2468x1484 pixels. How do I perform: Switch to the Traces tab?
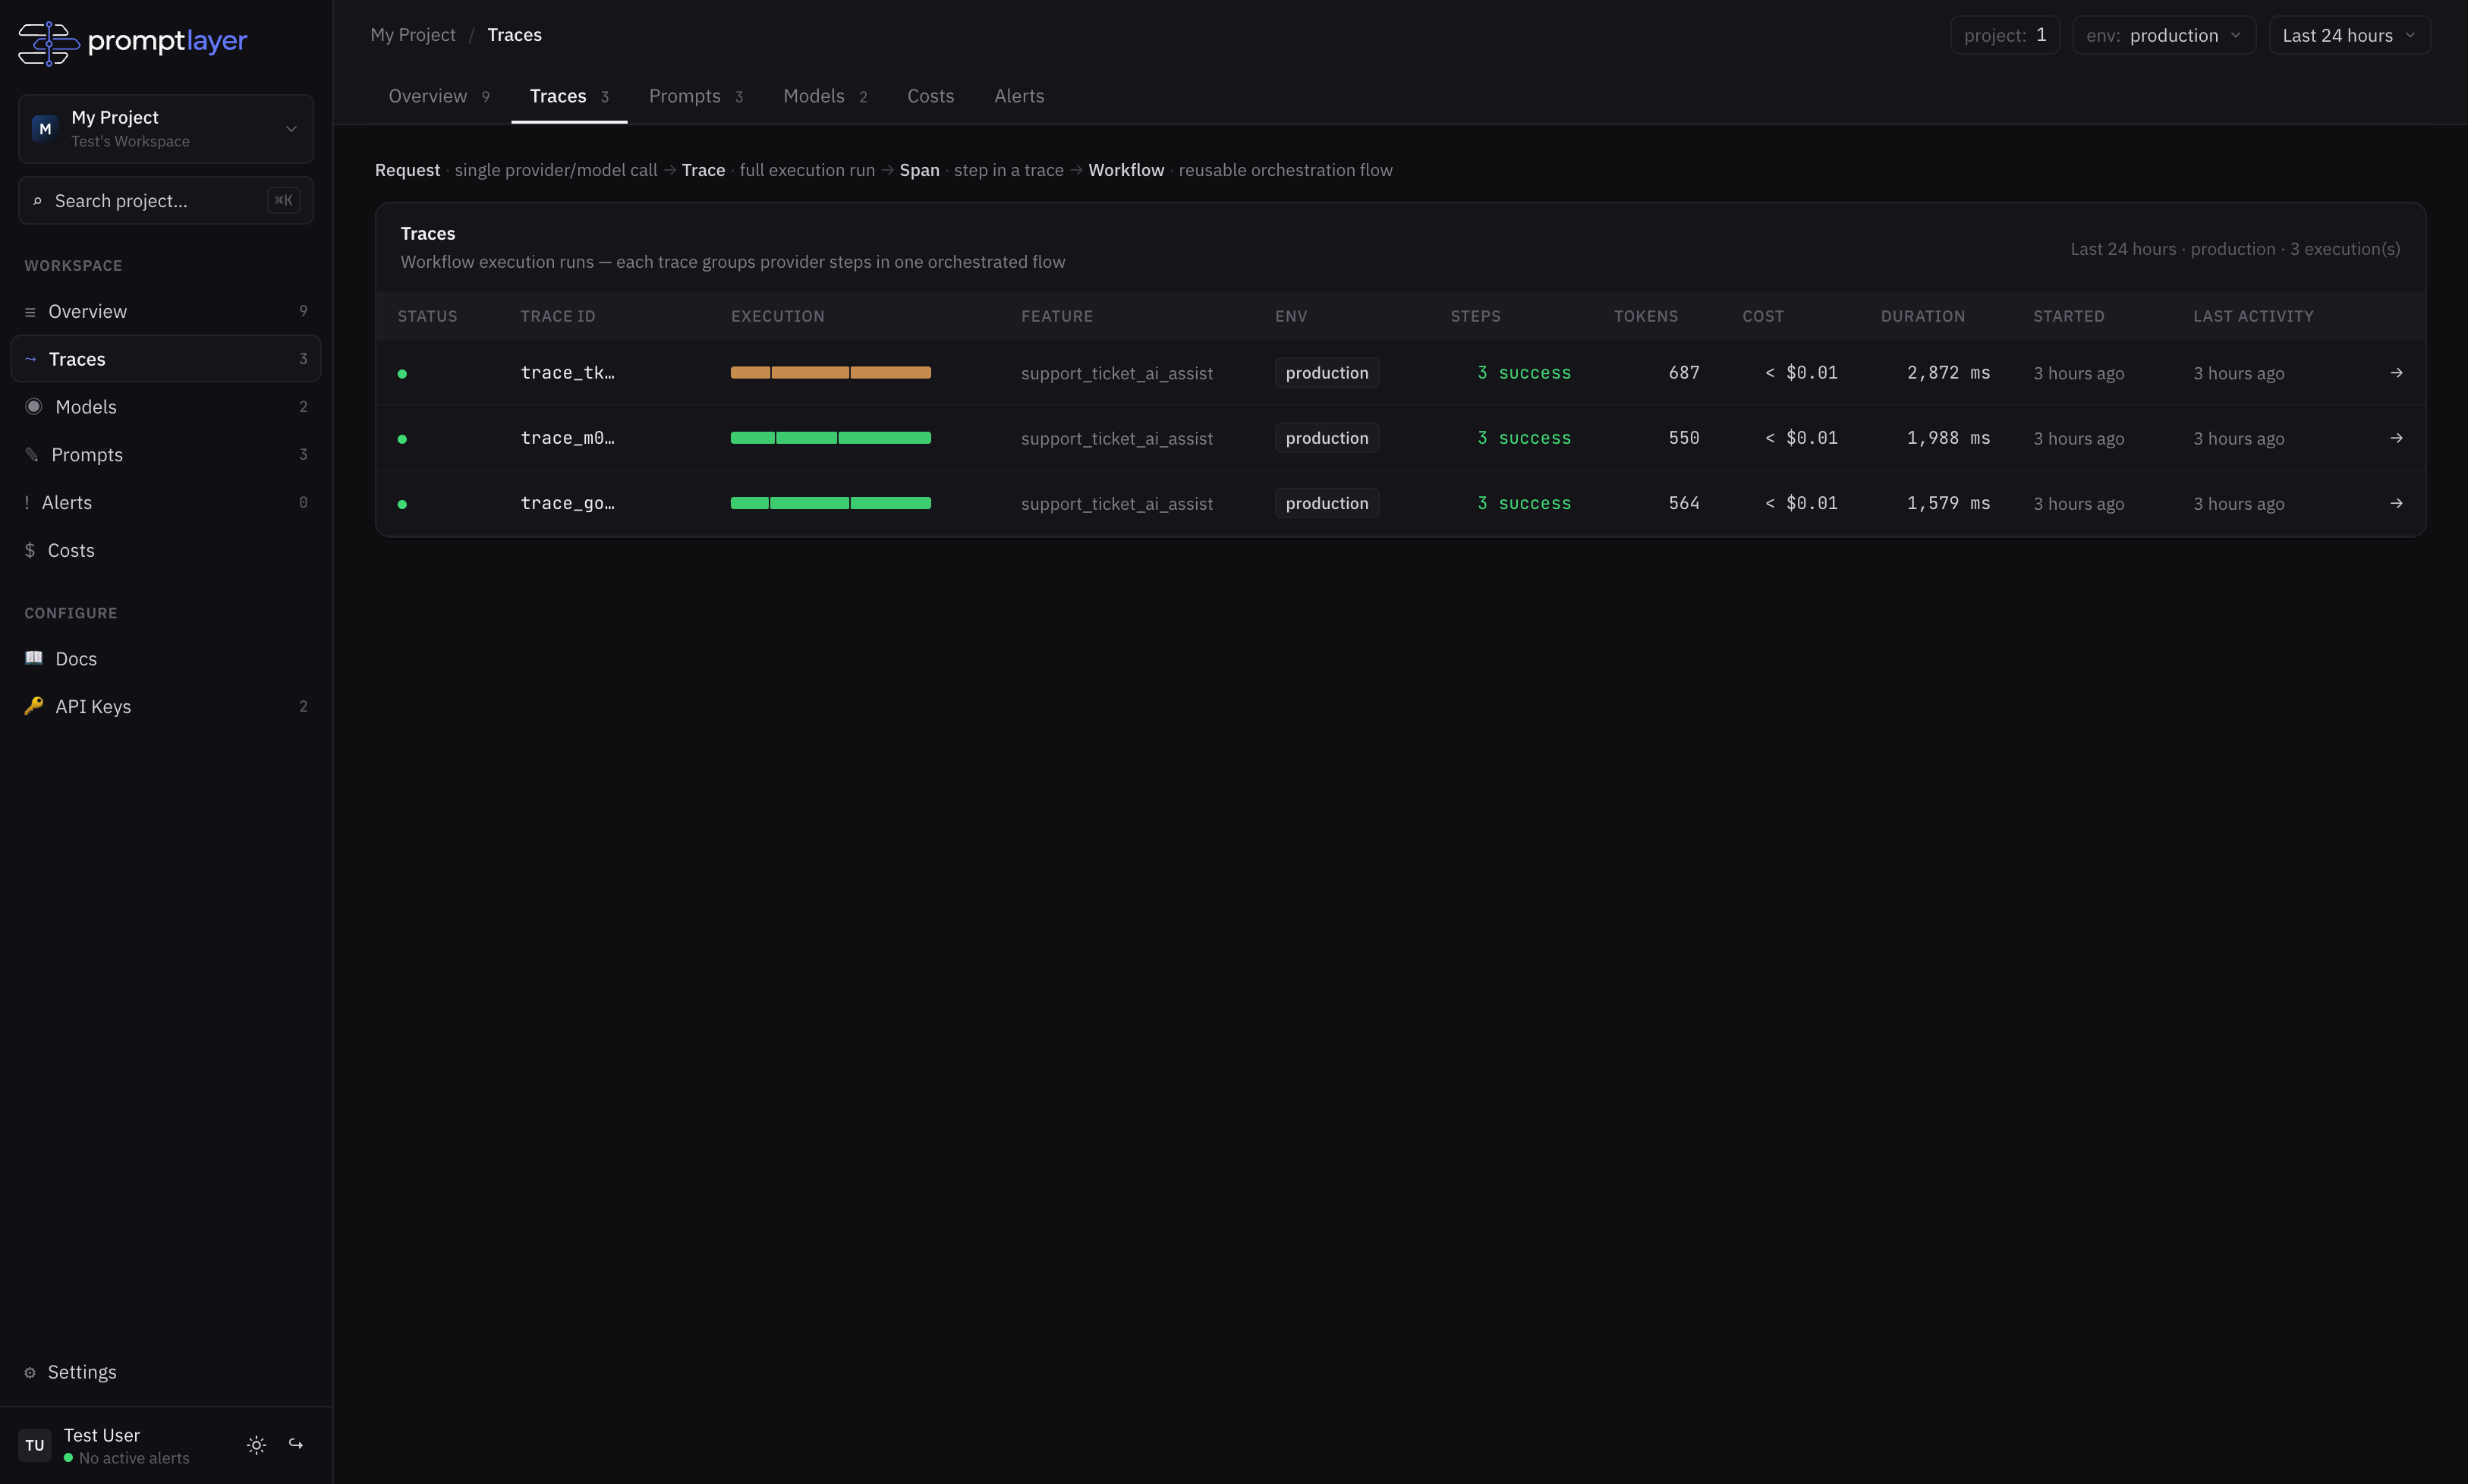point(569,96)
